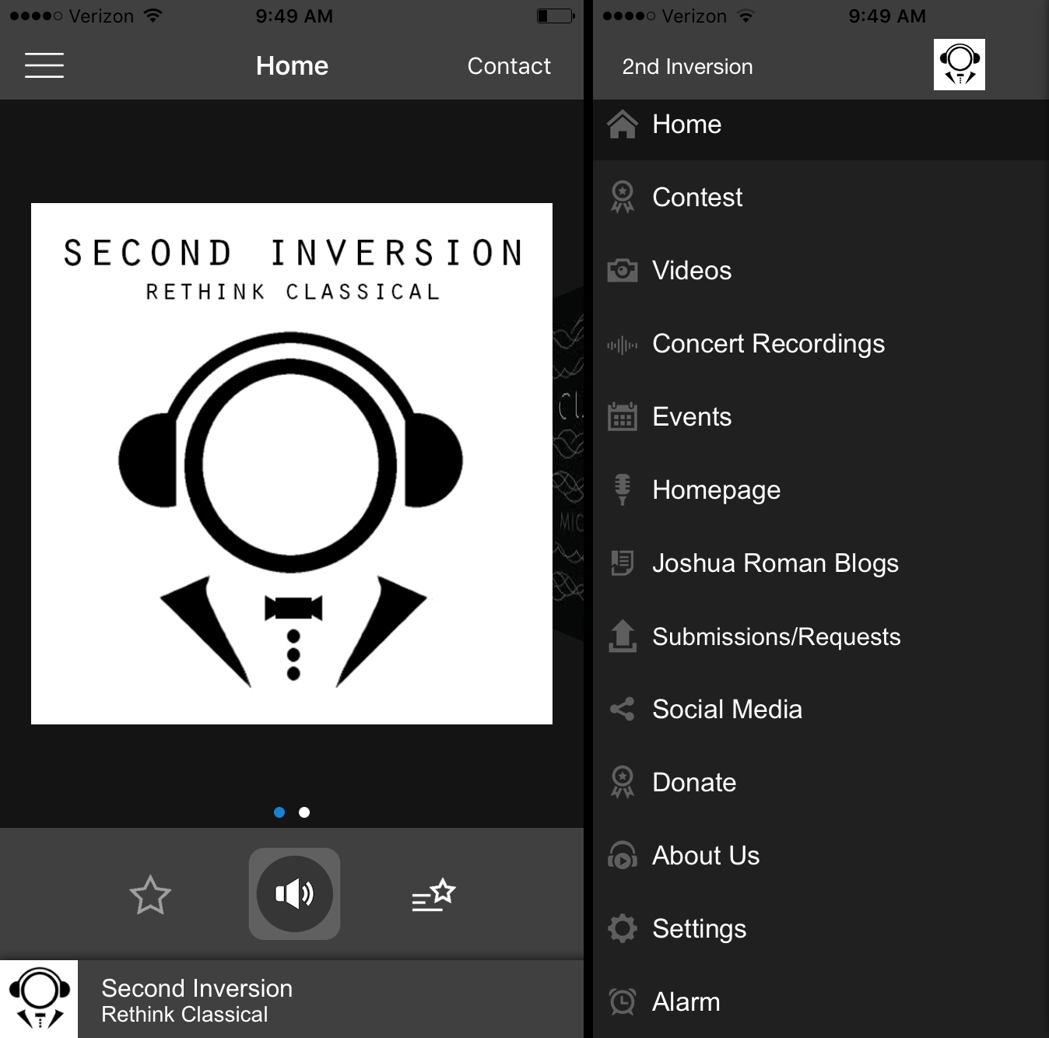Tap microphone icon beside Homepage

tap(623, 489)
